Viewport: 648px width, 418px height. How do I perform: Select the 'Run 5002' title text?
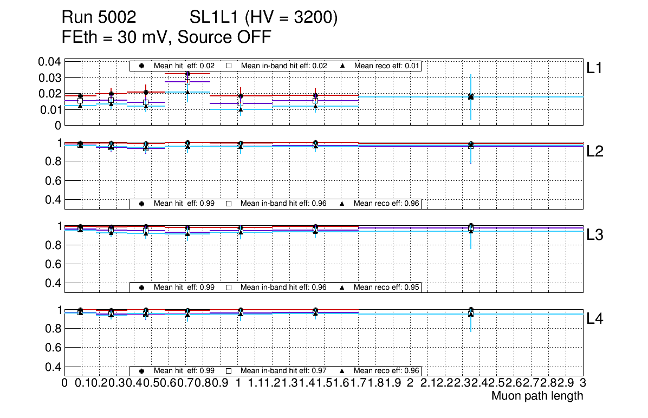click(x=99, y=18)
